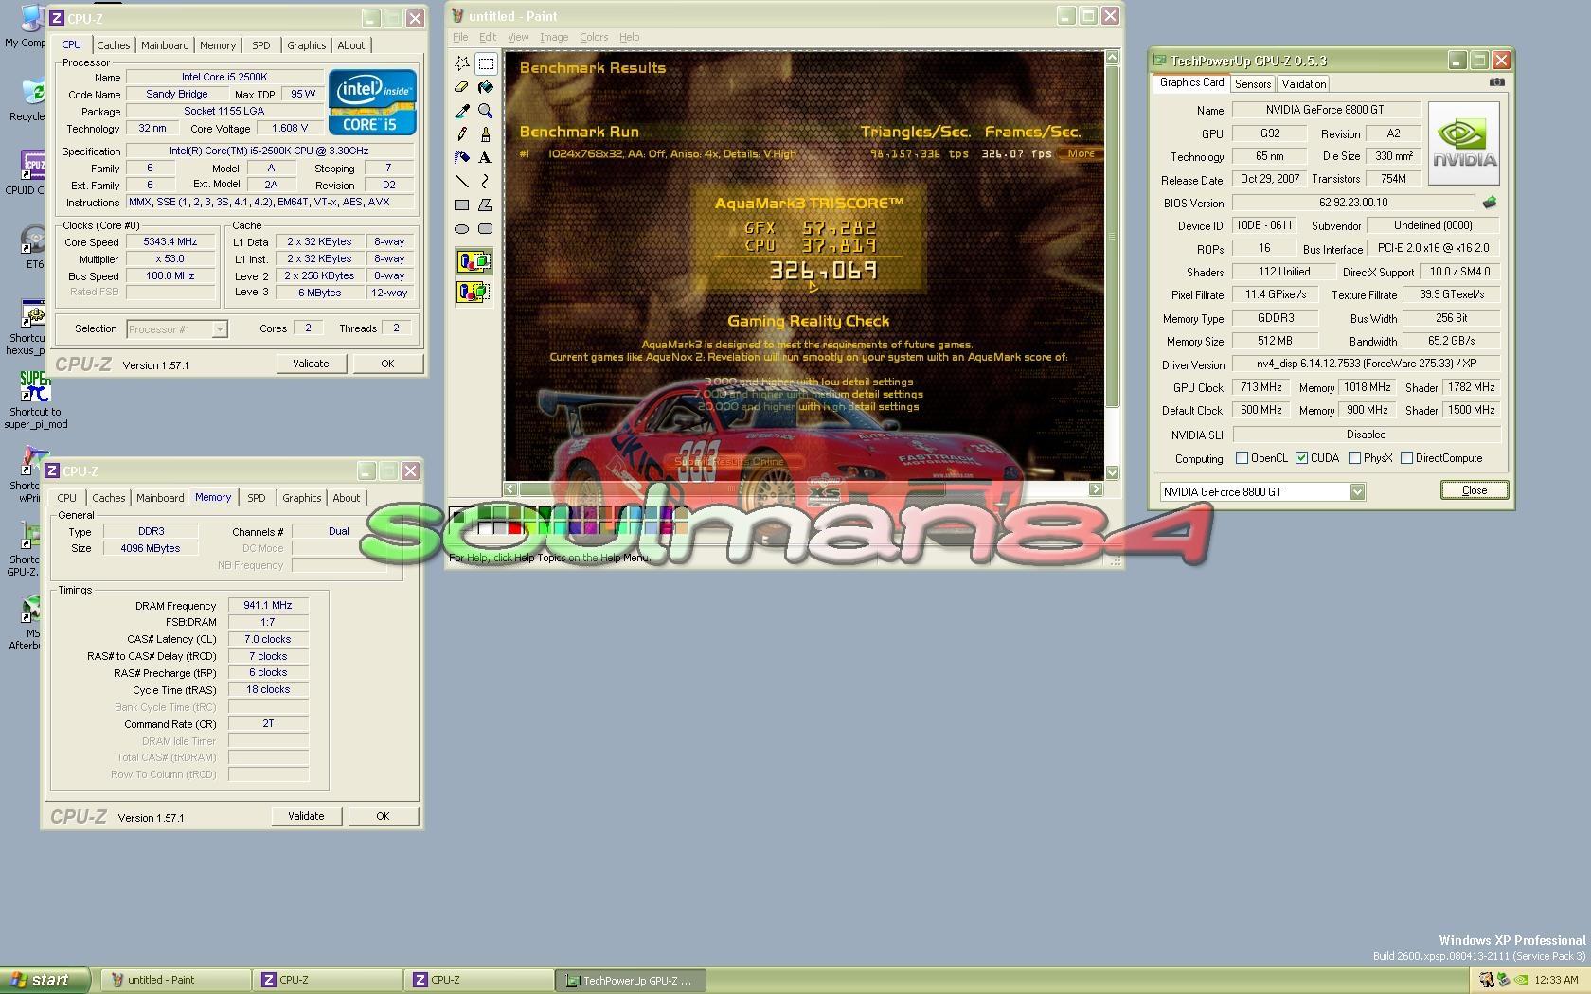The width and height of the screenshot is (1591, 994).
Task: Select the ET6 desktop shortcut
Action: [34, 246]
